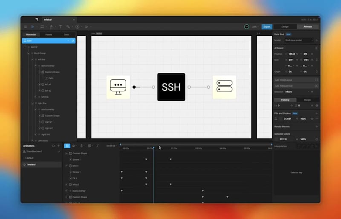This screenshot has height=219, width=341.
Task: Click the green-ringed user avatar
Action: click(x=247, y=27)
